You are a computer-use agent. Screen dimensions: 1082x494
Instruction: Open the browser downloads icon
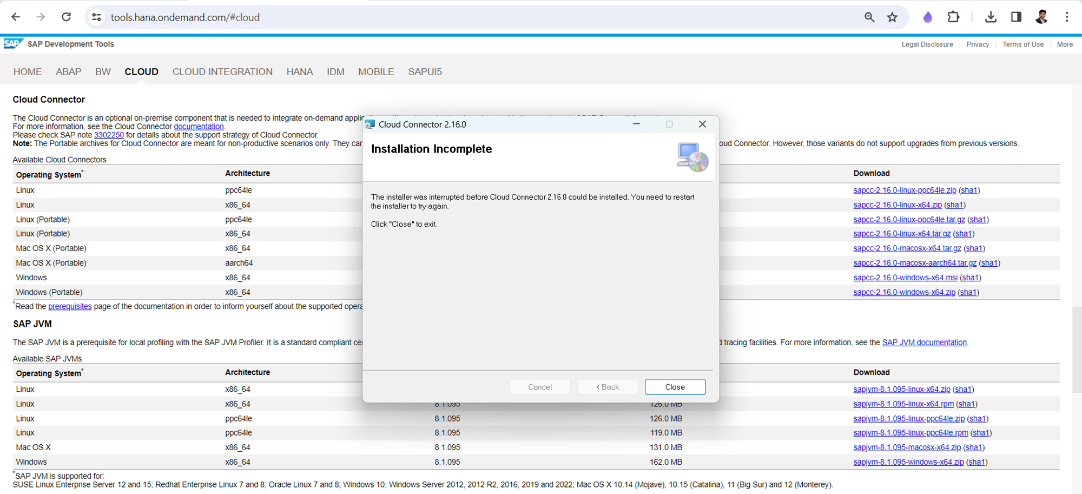point(991,17)
